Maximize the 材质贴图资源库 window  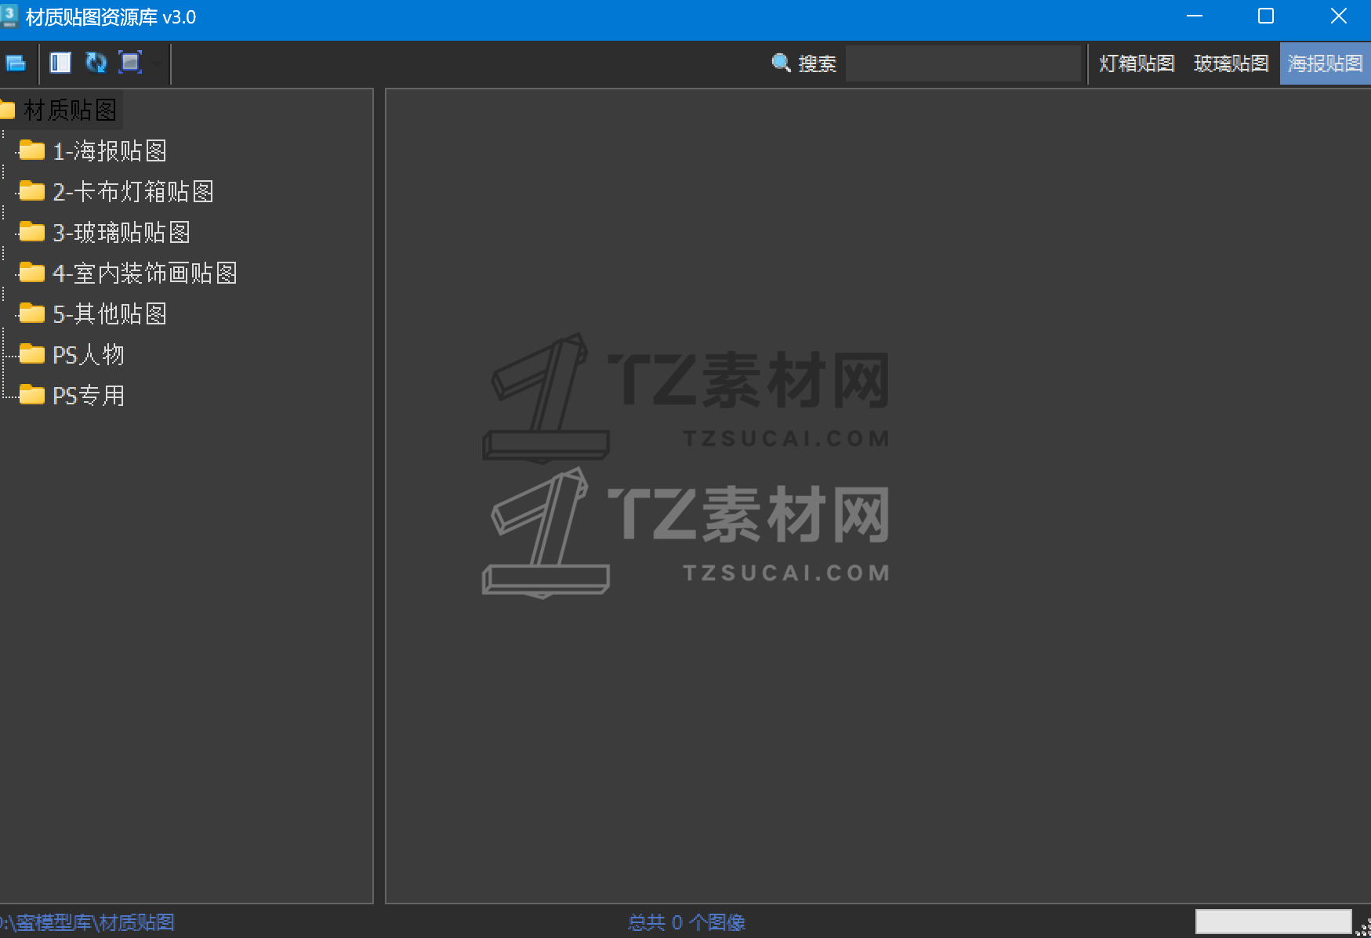point(1266,16)
